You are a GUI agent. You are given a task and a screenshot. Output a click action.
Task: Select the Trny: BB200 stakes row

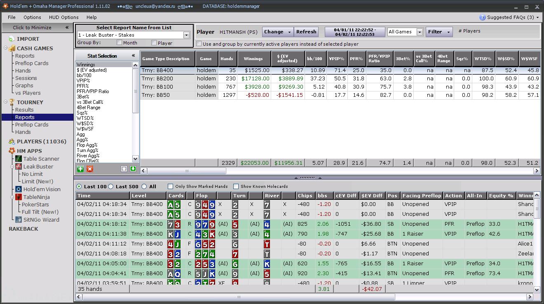point(340,78)
